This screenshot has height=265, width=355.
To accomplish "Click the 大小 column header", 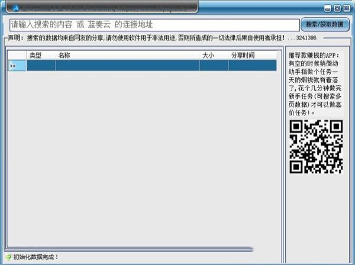I will pos(214,55).
